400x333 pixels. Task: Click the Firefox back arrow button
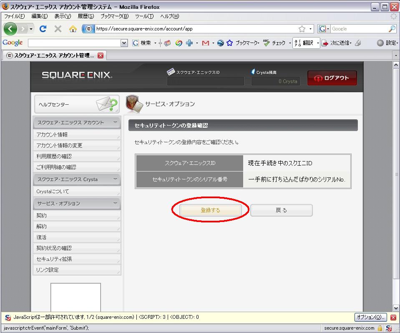point(10,29)
